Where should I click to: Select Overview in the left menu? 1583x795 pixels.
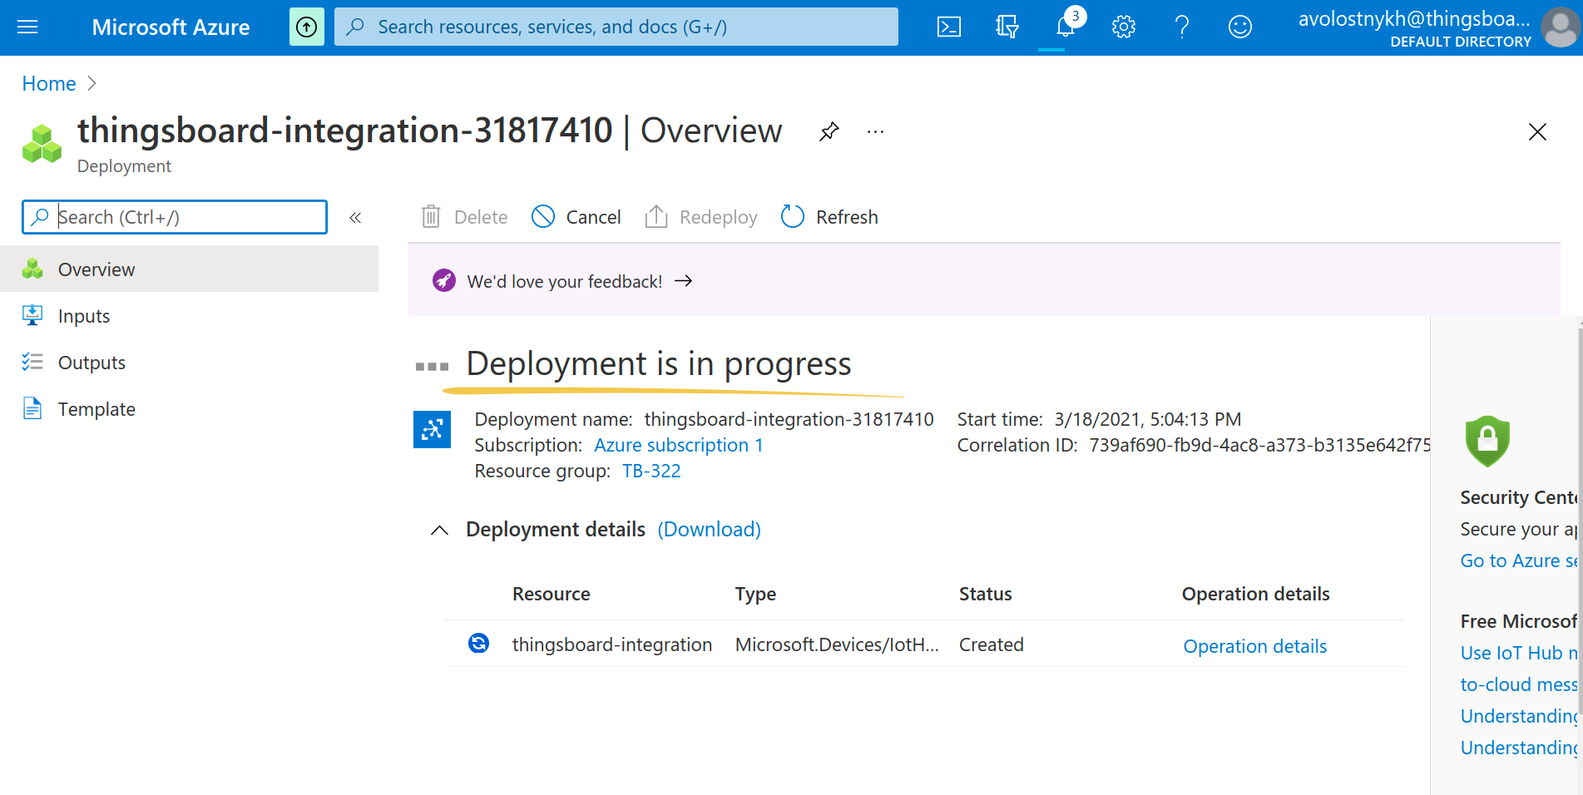[x=189, y=269]
